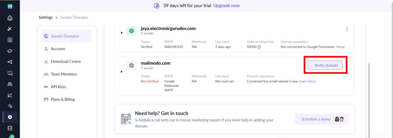Open the developer code icon in sidebar
Image resolution: width=393 pixels, height=138 pixels.
(x=10, y=128)
